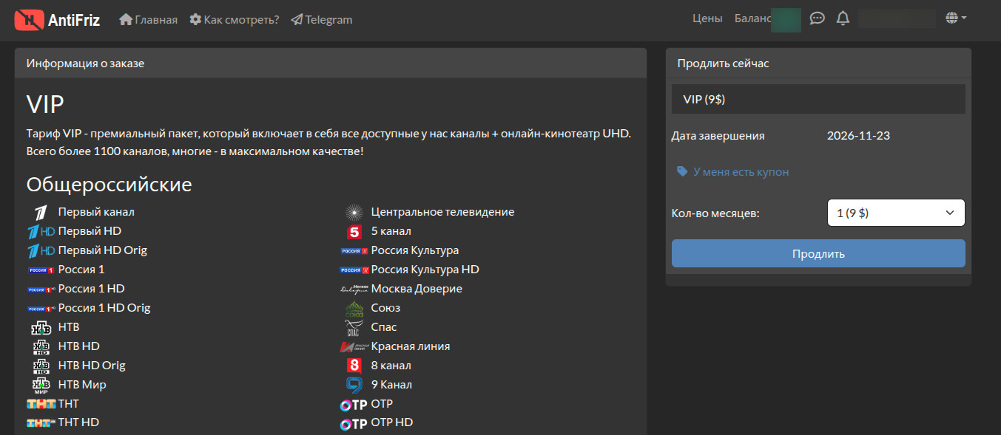The height and width of the screenshot is (435, 1001).
Task: Click the Первый канал channel logo
Action: pos(41,213)
